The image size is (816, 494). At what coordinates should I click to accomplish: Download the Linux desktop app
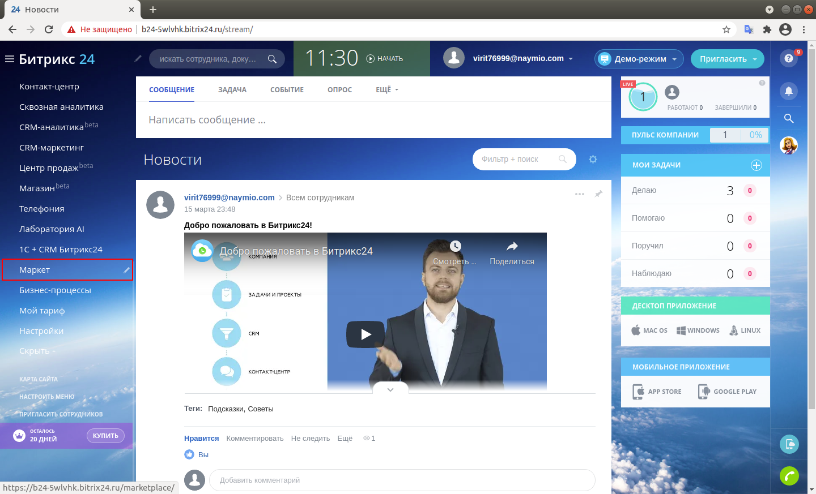[745, 330]
